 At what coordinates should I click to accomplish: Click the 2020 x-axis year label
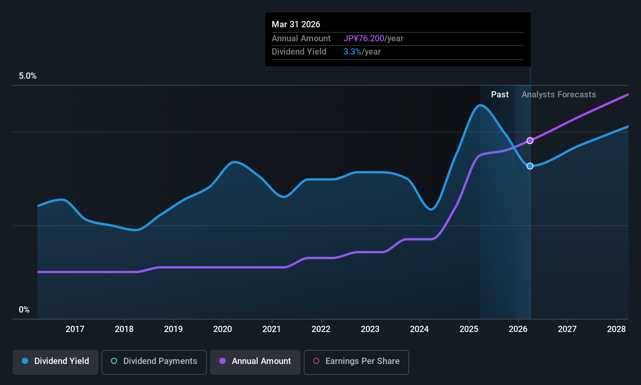click(x=223, y=329)
